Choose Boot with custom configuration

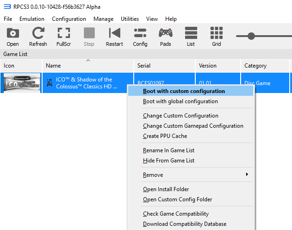click(x=191, y=91)
